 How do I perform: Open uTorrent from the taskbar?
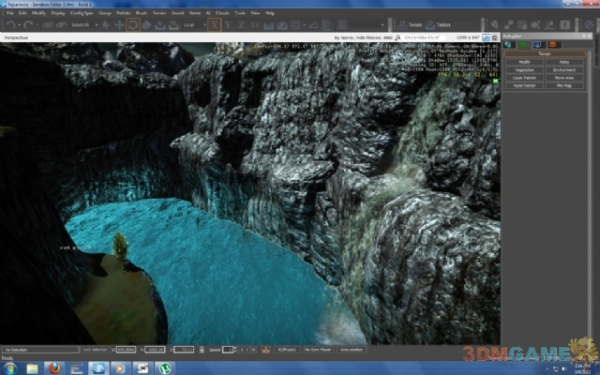[x=165, y=368]
